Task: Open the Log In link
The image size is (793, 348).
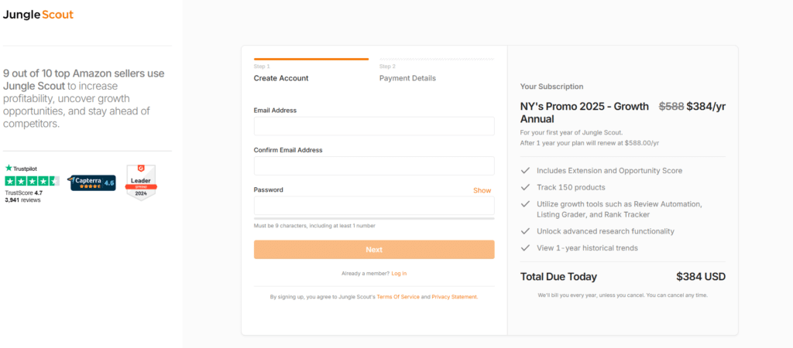Action: (399, 273)
